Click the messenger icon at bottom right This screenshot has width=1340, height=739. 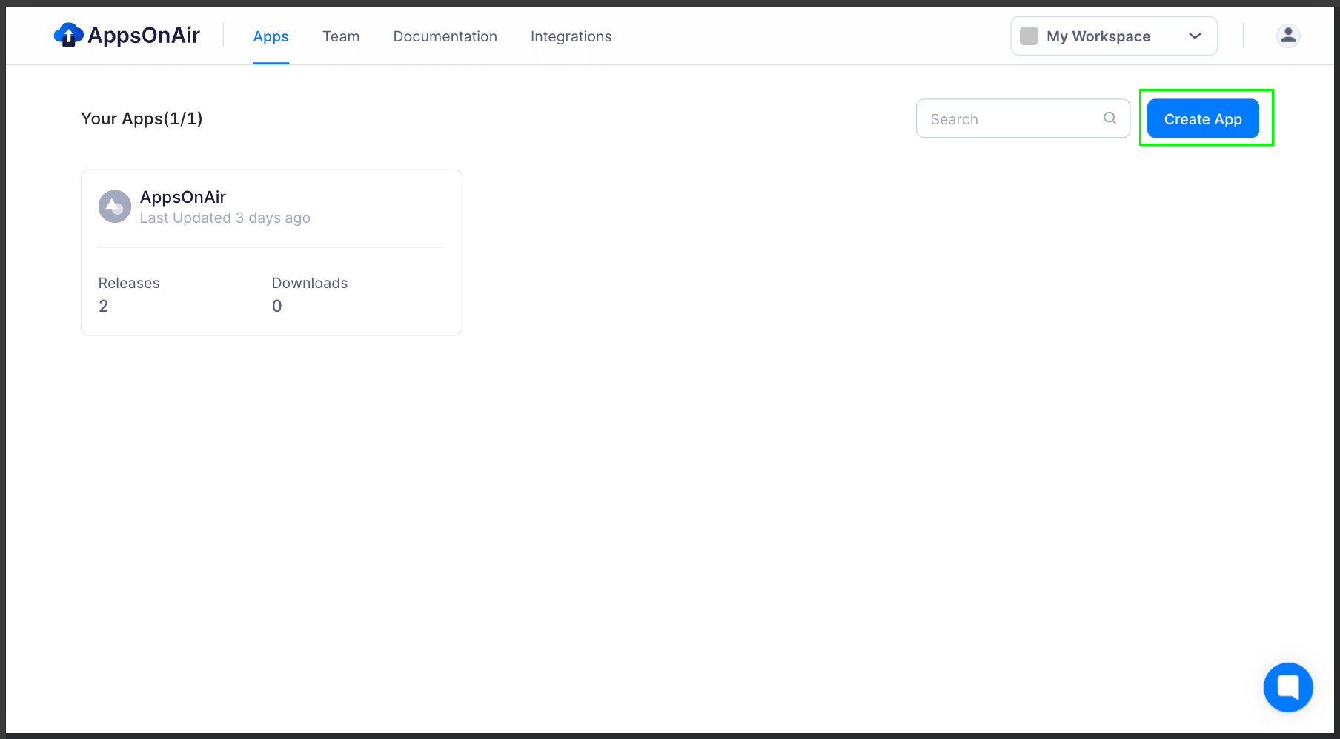pyautogui.click(x=1288, y=687)
